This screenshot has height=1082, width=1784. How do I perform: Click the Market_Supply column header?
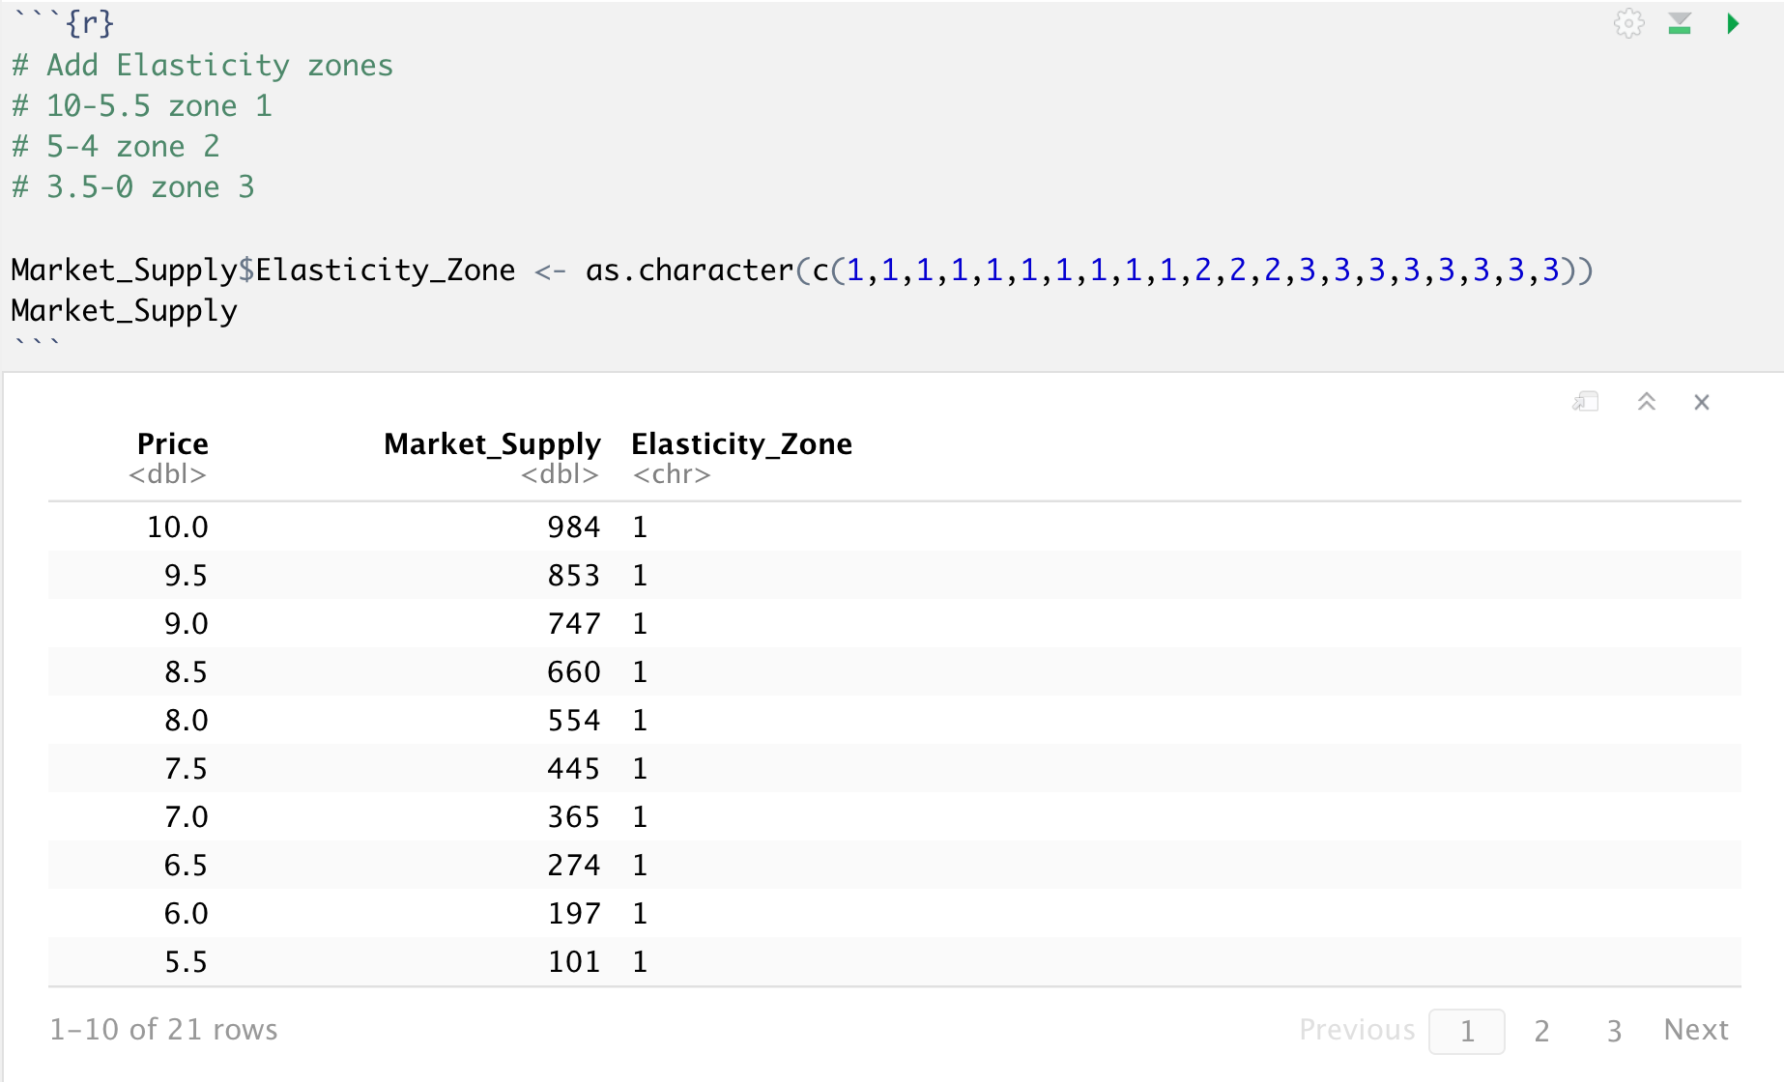pos(492,444)
